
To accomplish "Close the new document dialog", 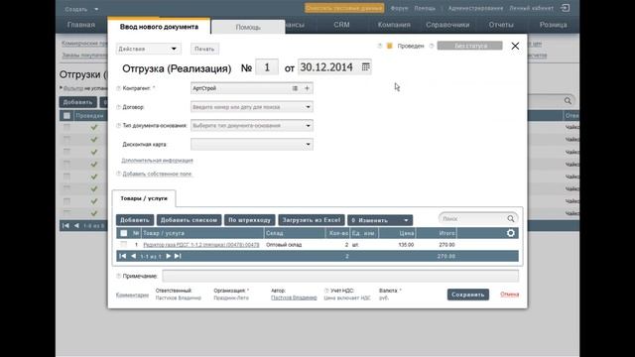I will (x=515, y=47).
